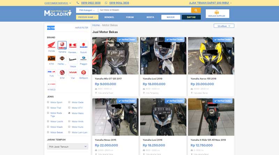Viewport: 279px width, 155px height.
Task: Open the Pilih Jarak Tempuh dropdown
Action: pyautogui.click(x=67, y=147)
